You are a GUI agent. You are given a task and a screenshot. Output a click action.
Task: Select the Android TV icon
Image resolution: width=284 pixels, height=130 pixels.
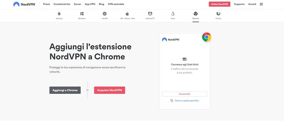pos(150,14)
